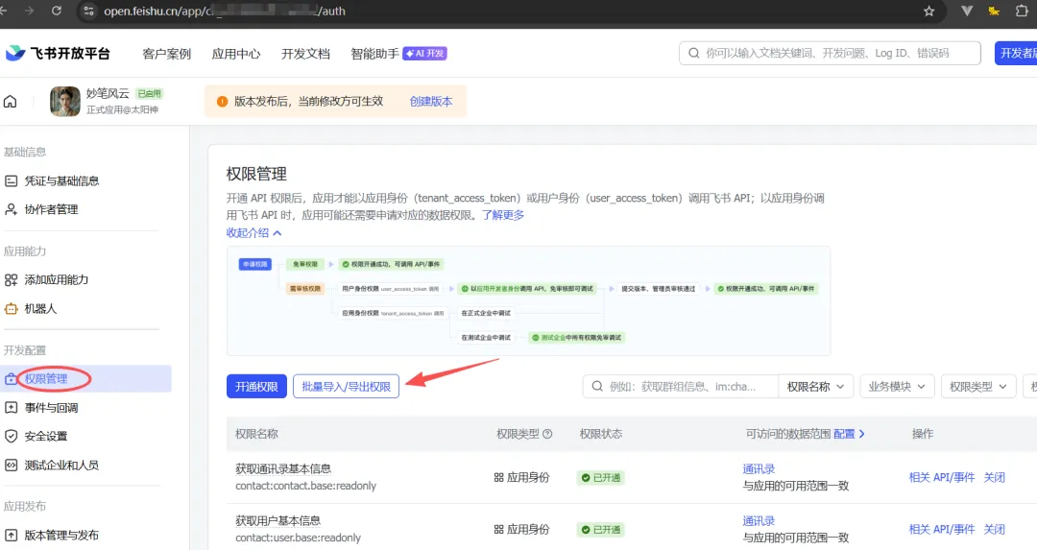The width and height of the screenshot is (1037, 550).
Task: Click 已开通 status in 获取用户基本信息 row
Action: tap(601, 530)
